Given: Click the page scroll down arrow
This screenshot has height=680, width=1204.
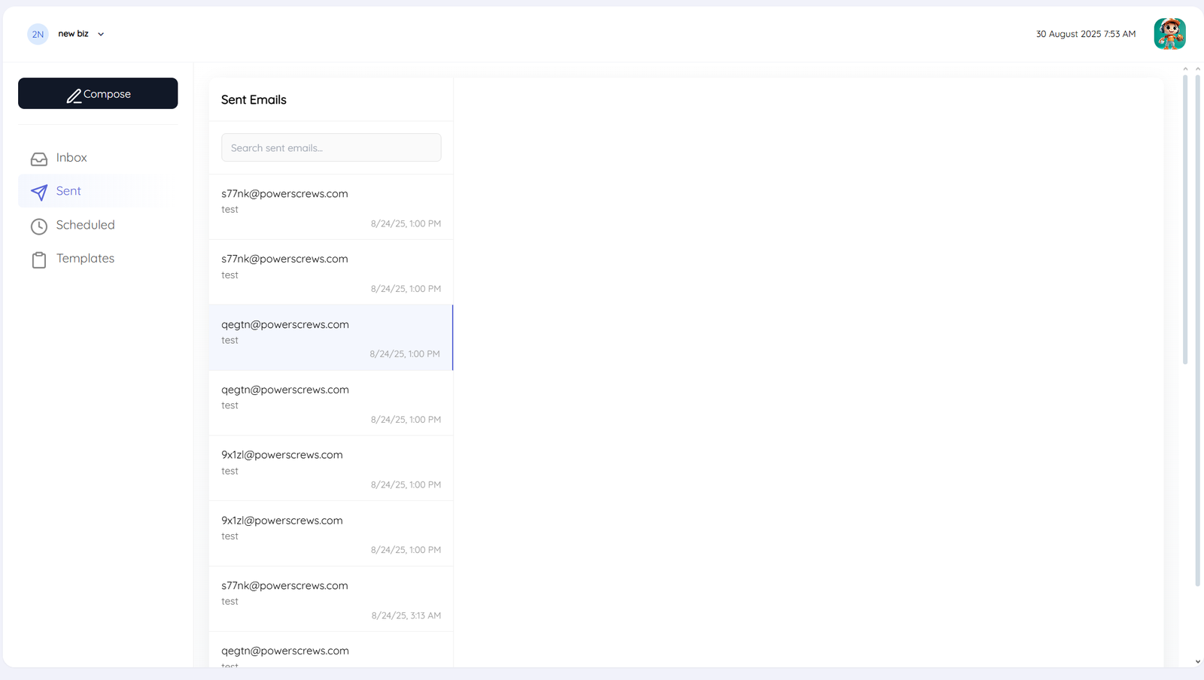Looking at the screenshot, I should [x=1197, y=662].
